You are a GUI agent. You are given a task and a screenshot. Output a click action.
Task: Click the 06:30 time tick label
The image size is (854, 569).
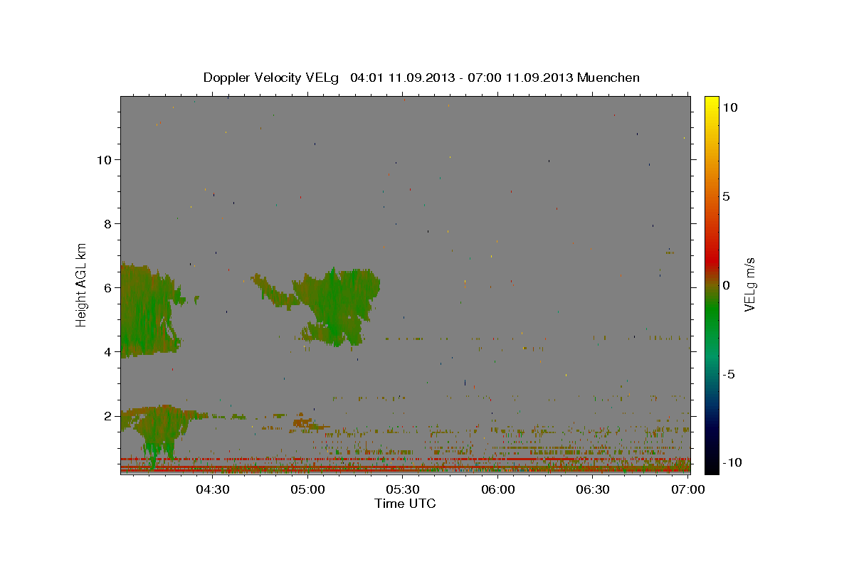point(593,490)
